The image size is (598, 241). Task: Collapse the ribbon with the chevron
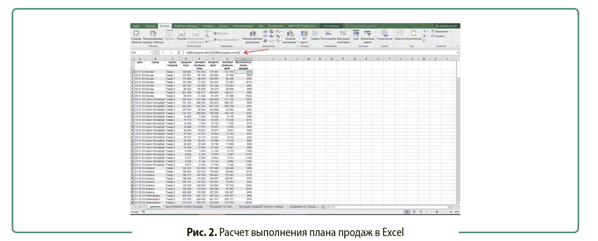458,46
